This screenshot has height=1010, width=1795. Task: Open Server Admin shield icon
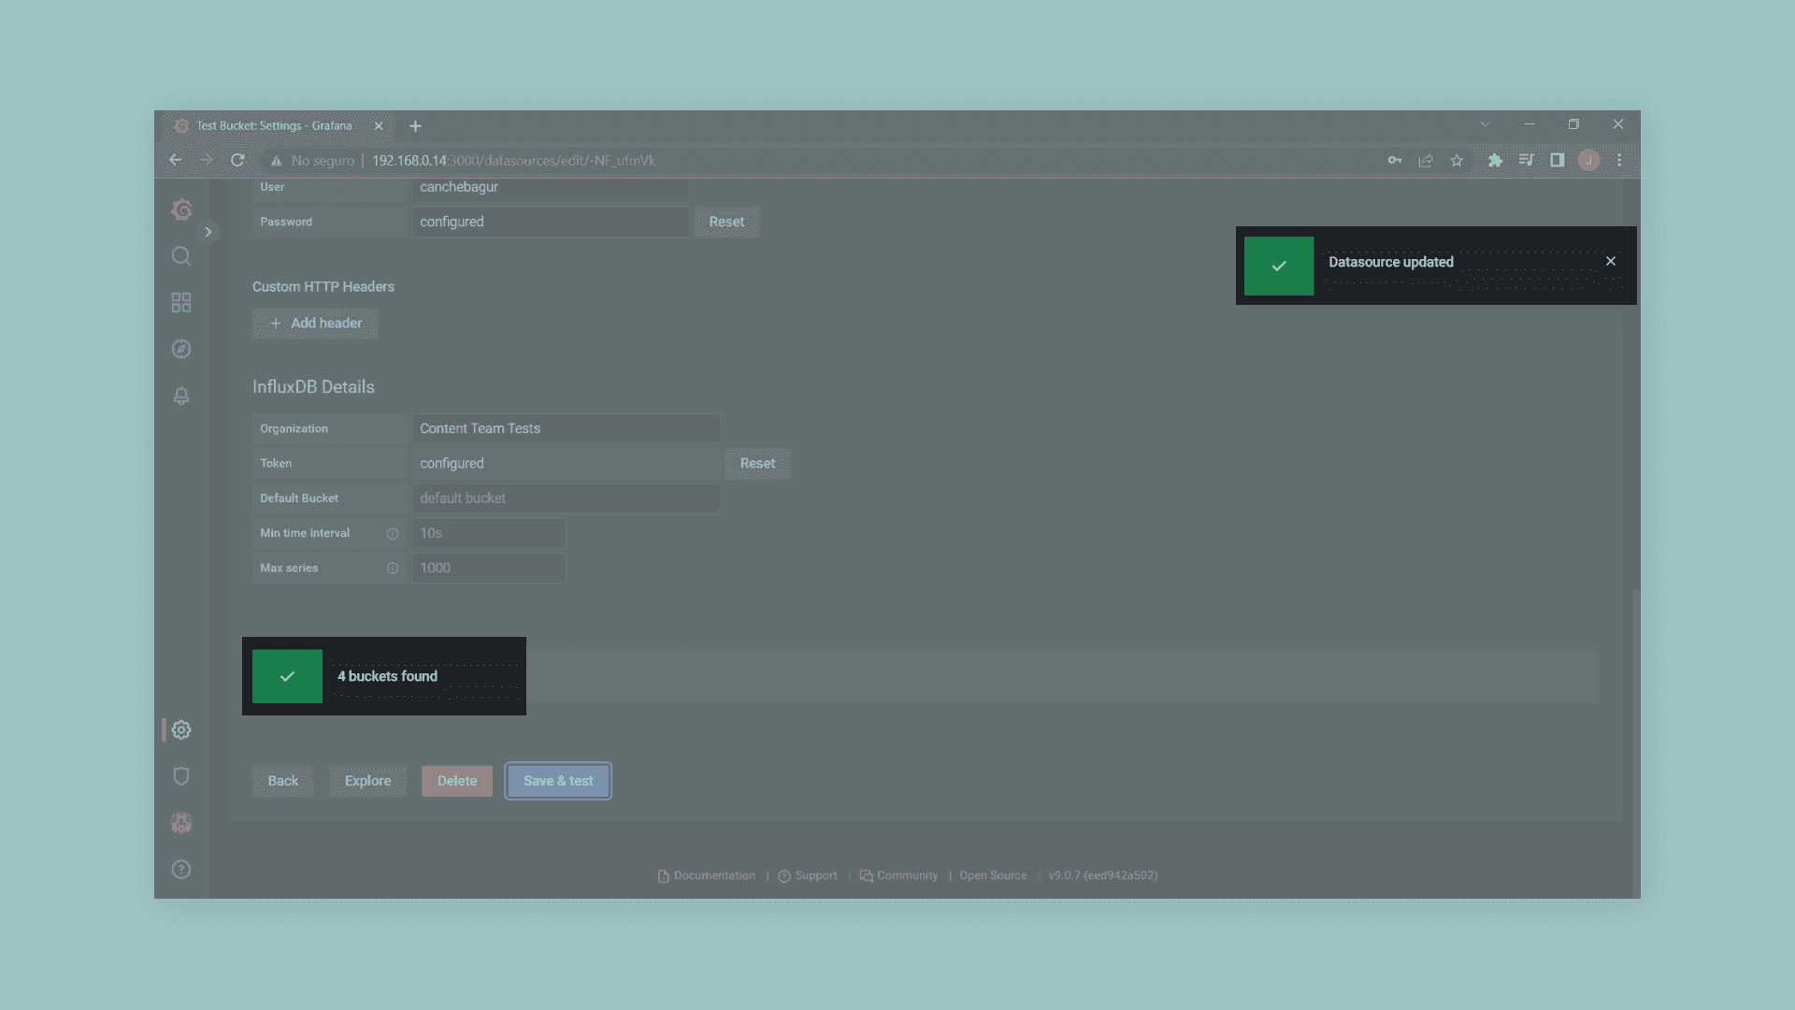tap(181, 776)
